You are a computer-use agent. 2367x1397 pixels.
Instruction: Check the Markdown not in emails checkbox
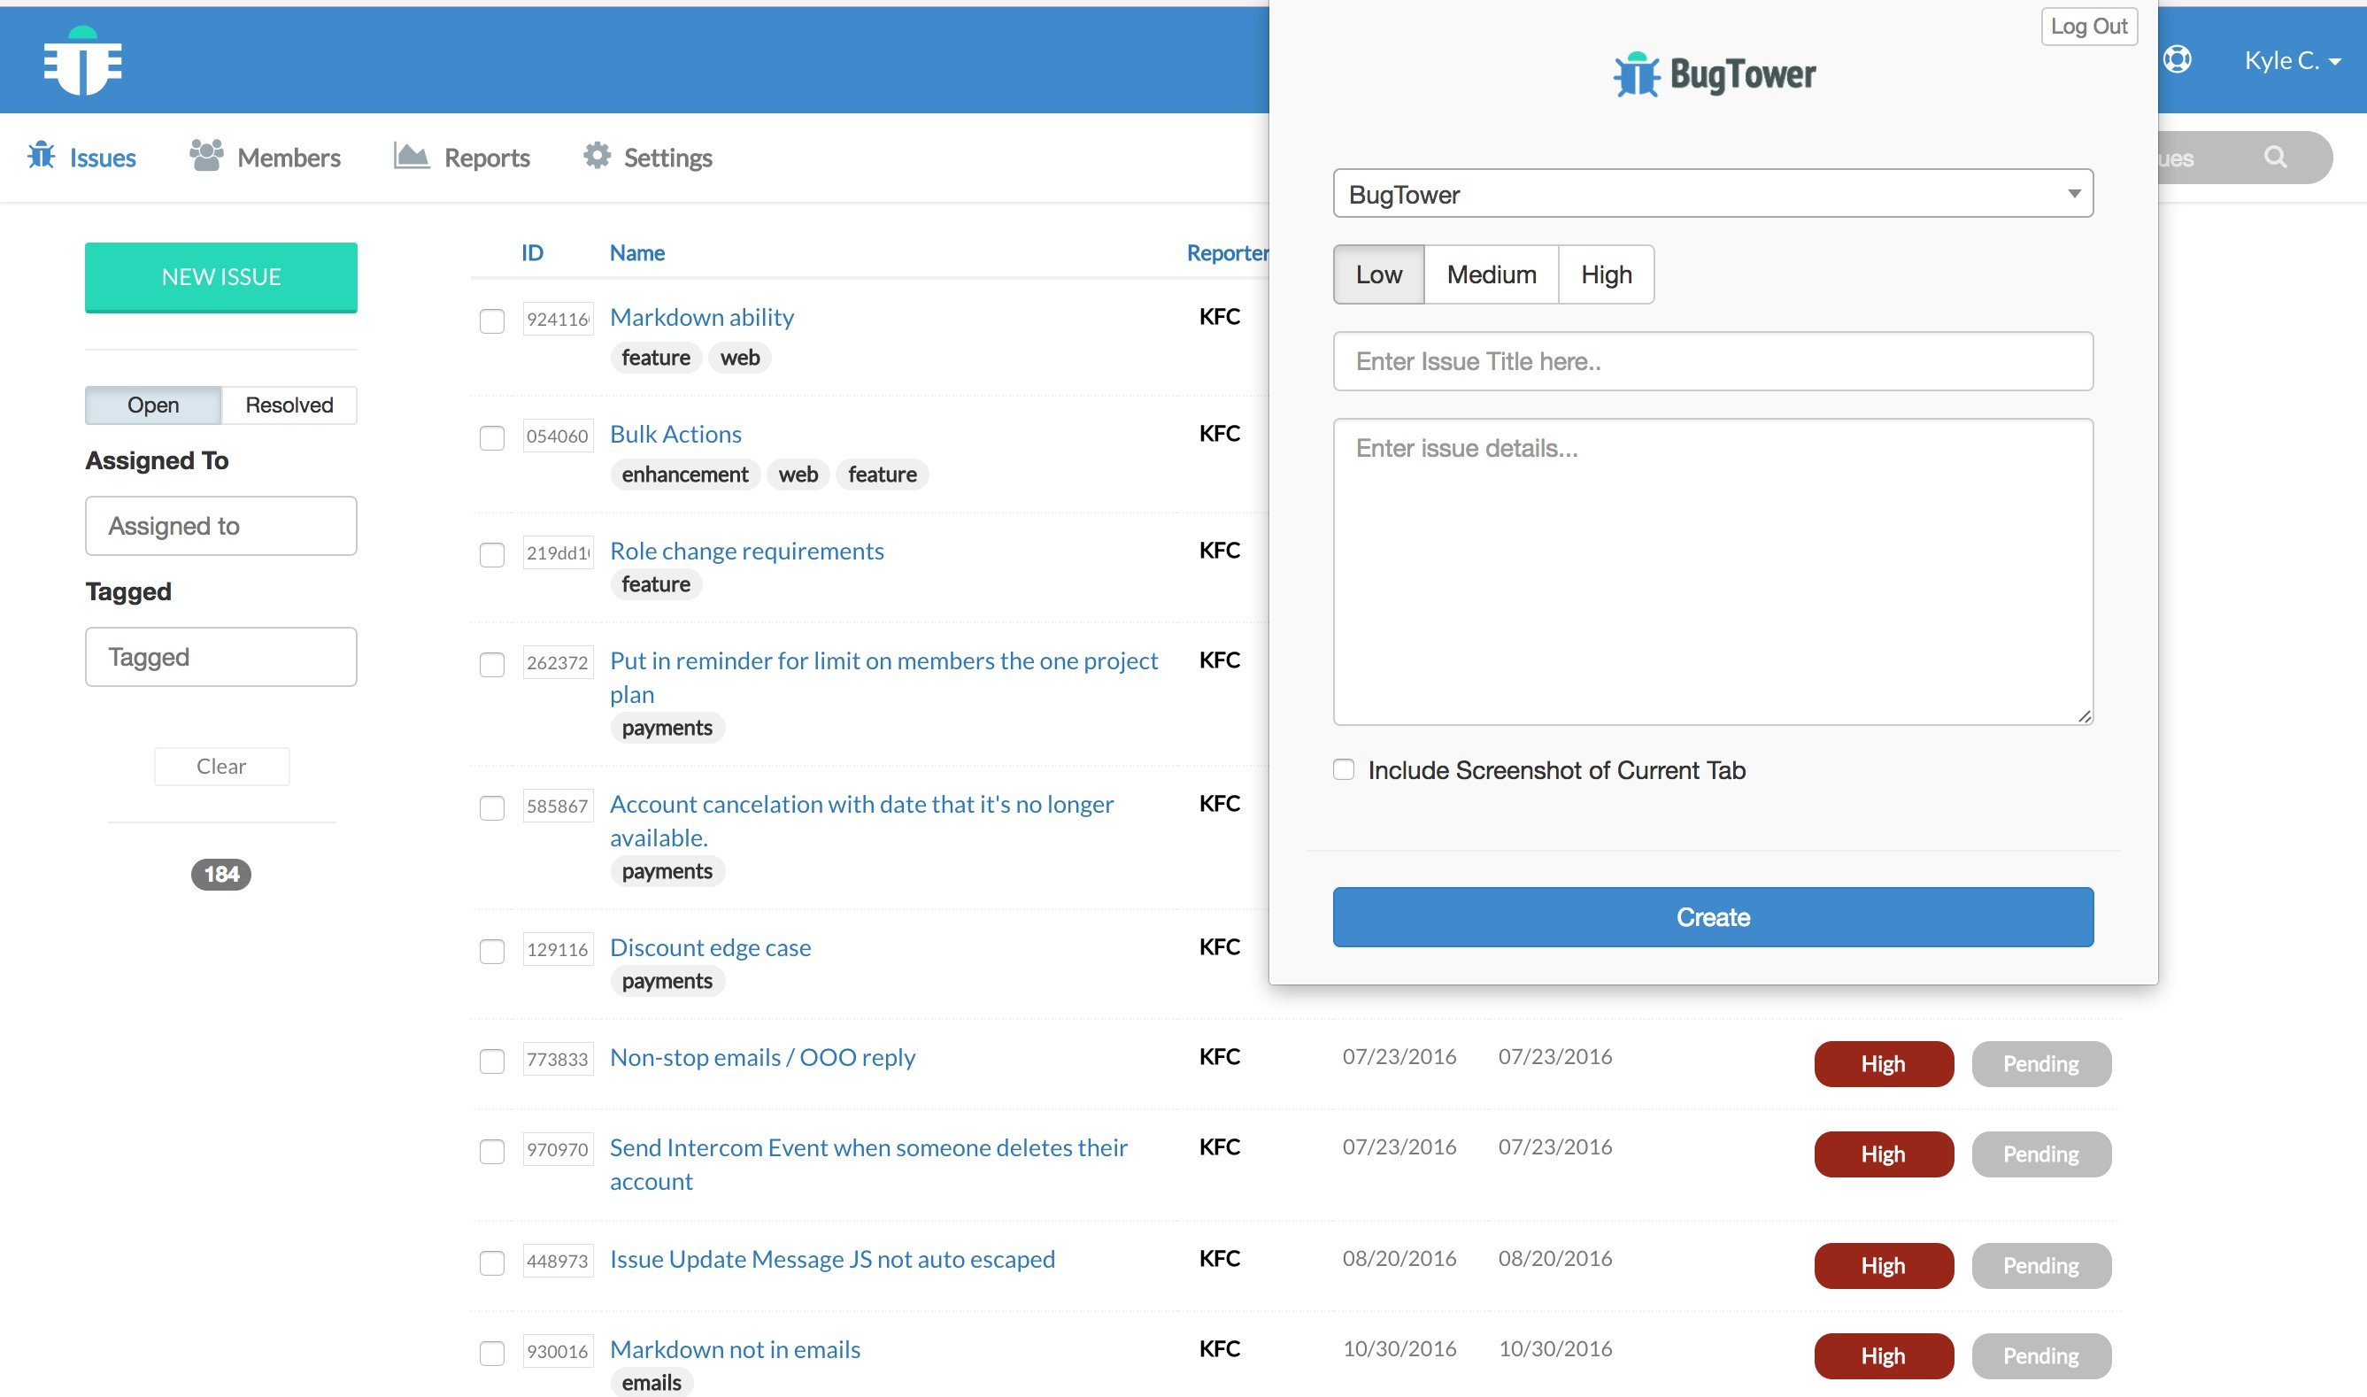coord(492,1353)
